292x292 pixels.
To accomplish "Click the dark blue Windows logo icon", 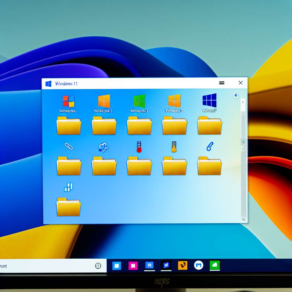I will pos(209,100).
